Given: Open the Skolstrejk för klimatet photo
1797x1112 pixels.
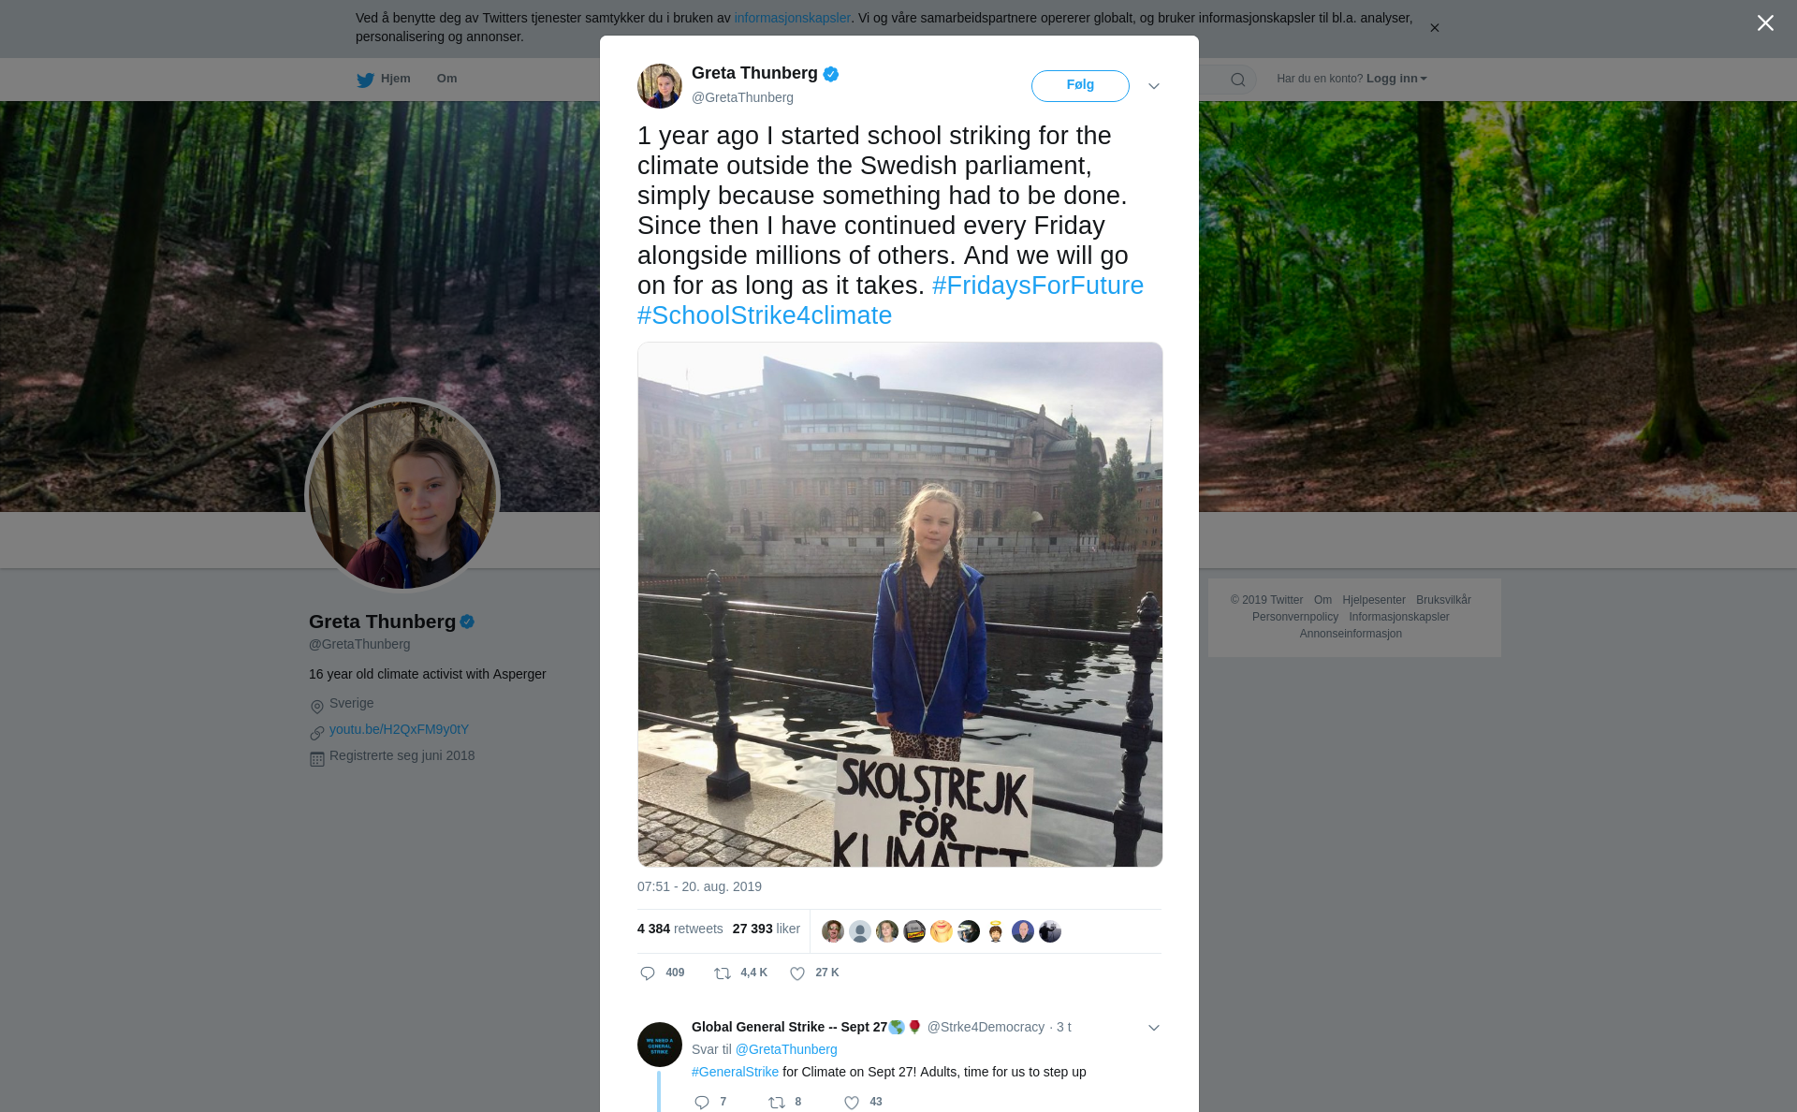Looking at the screenshot, I should [x=899, y=604].
